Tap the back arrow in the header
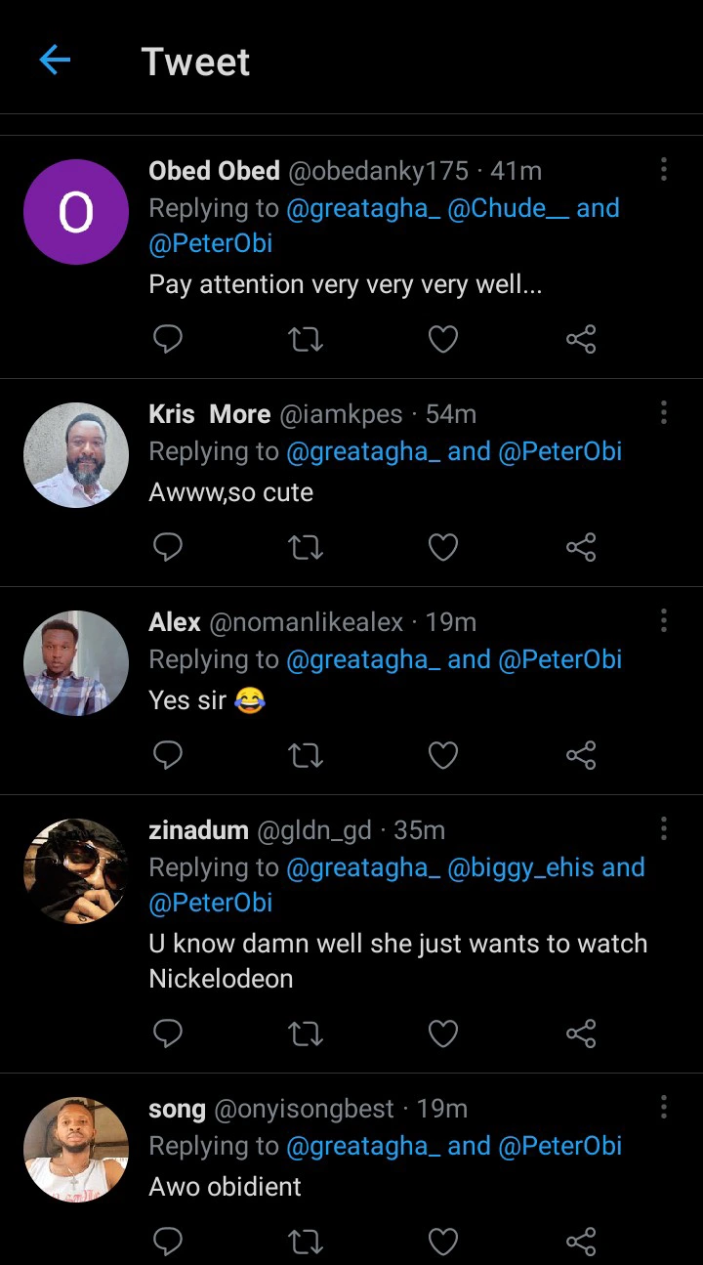This screenshot has height=1265, width=703. 55,61
